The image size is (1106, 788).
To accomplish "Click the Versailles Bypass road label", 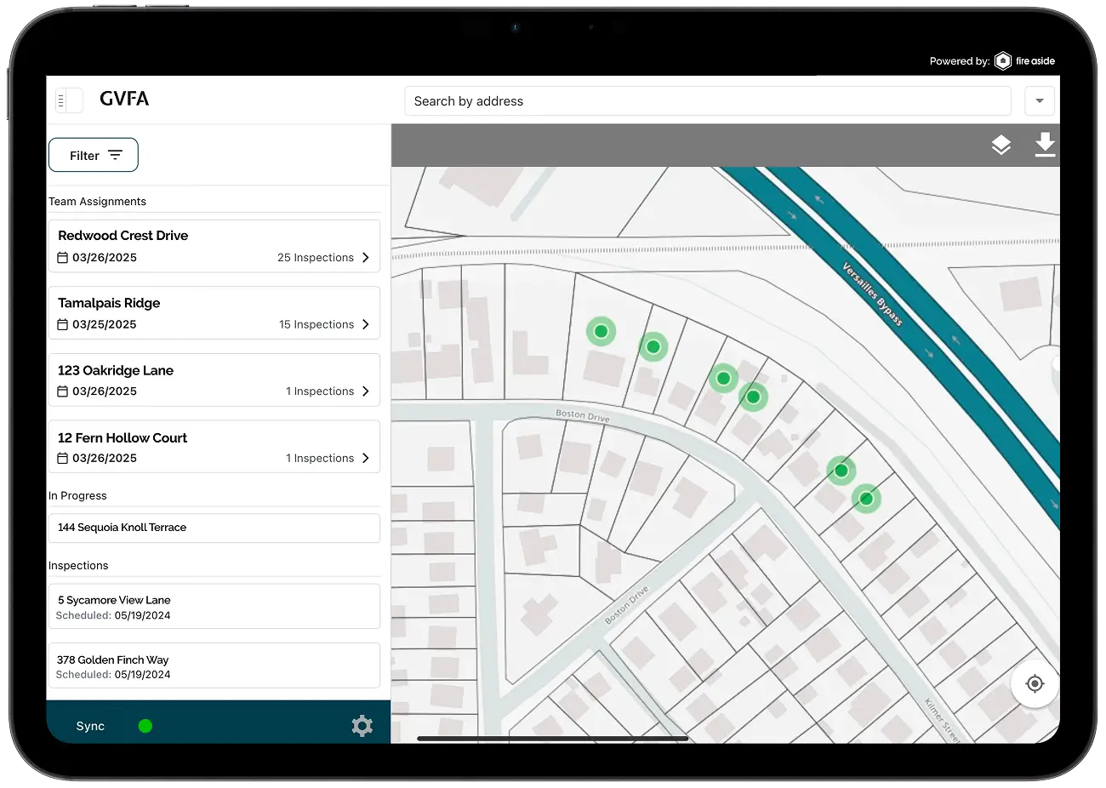I will pyautogui.click(x=872, y=294).
